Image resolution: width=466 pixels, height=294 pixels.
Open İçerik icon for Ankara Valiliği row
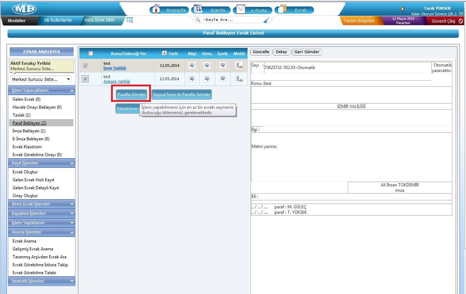coord(223,78)
